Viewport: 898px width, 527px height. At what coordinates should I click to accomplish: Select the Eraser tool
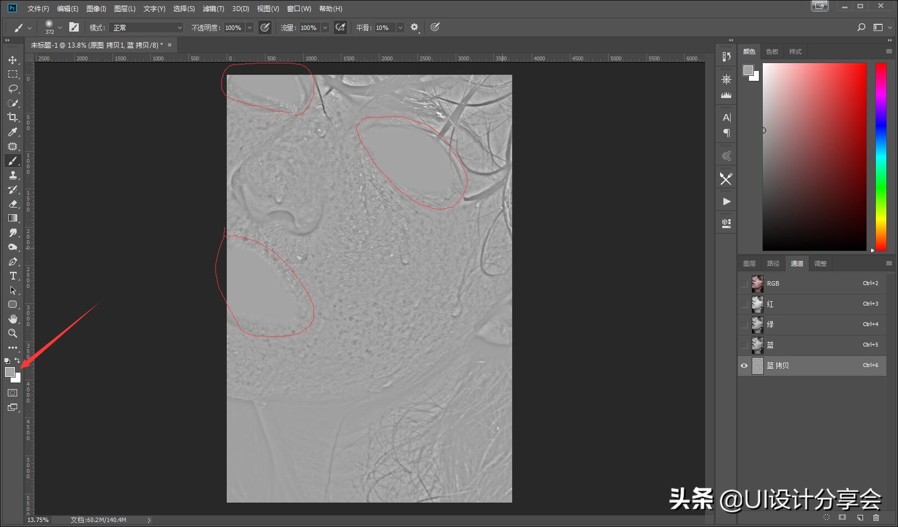point(13,204)
